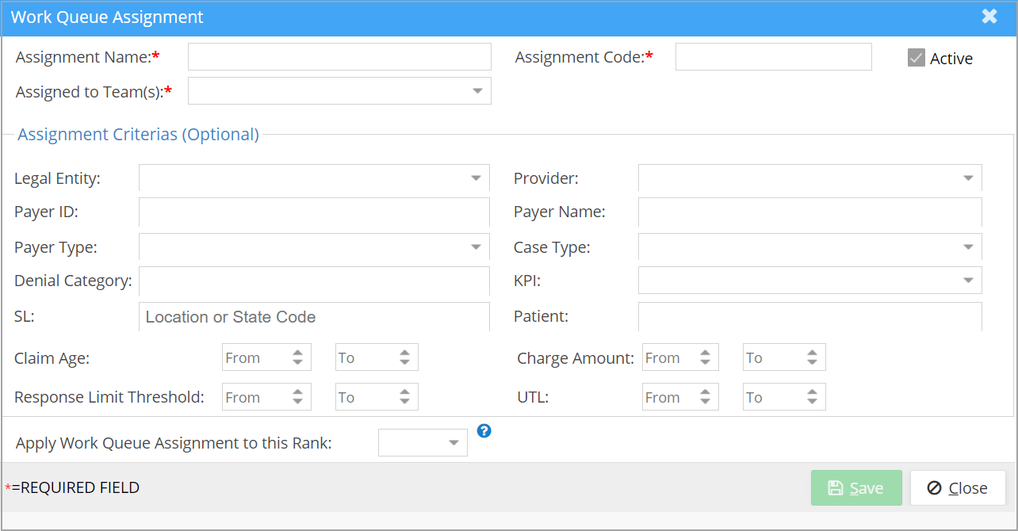Click the SL Location or State Code field

[314, 317]
